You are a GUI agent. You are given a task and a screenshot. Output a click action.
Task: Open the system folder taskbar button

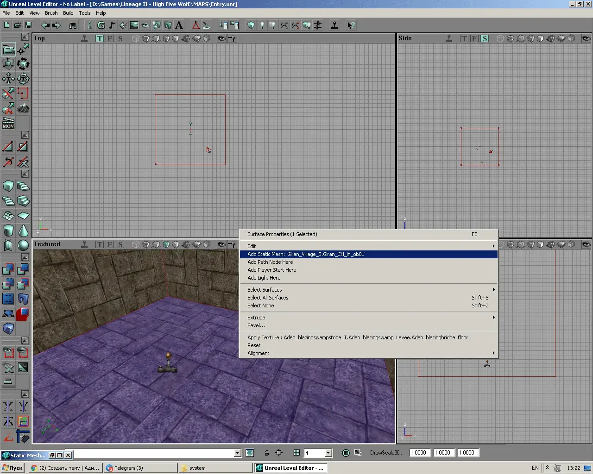click(x=215, y=468)
